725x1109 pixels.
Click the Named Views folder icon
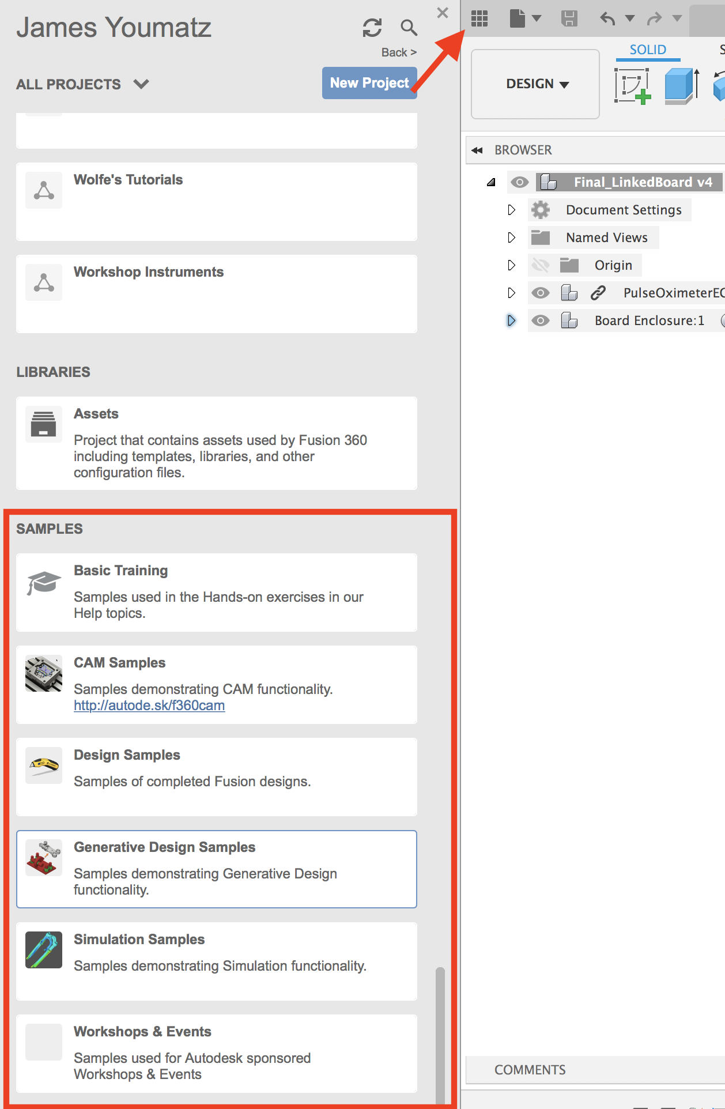click(541, 237)
